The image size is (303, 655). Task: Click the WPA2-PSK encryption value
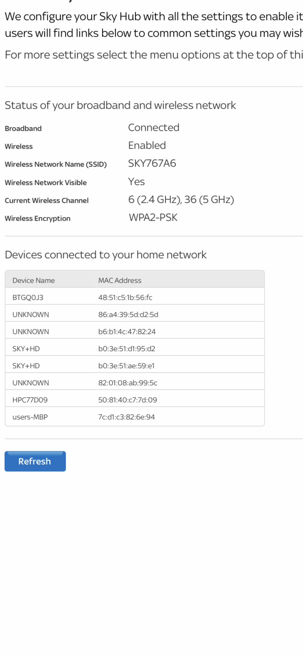[x=153, y=218]
